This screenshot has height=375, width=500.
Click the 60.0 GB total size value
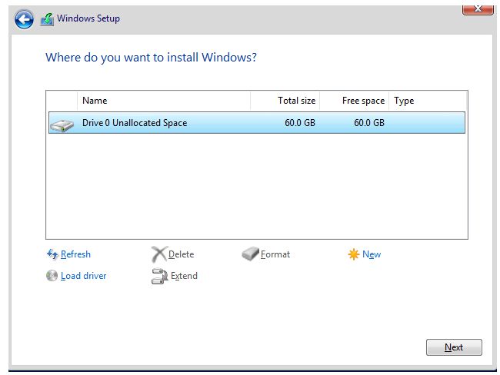300,123
